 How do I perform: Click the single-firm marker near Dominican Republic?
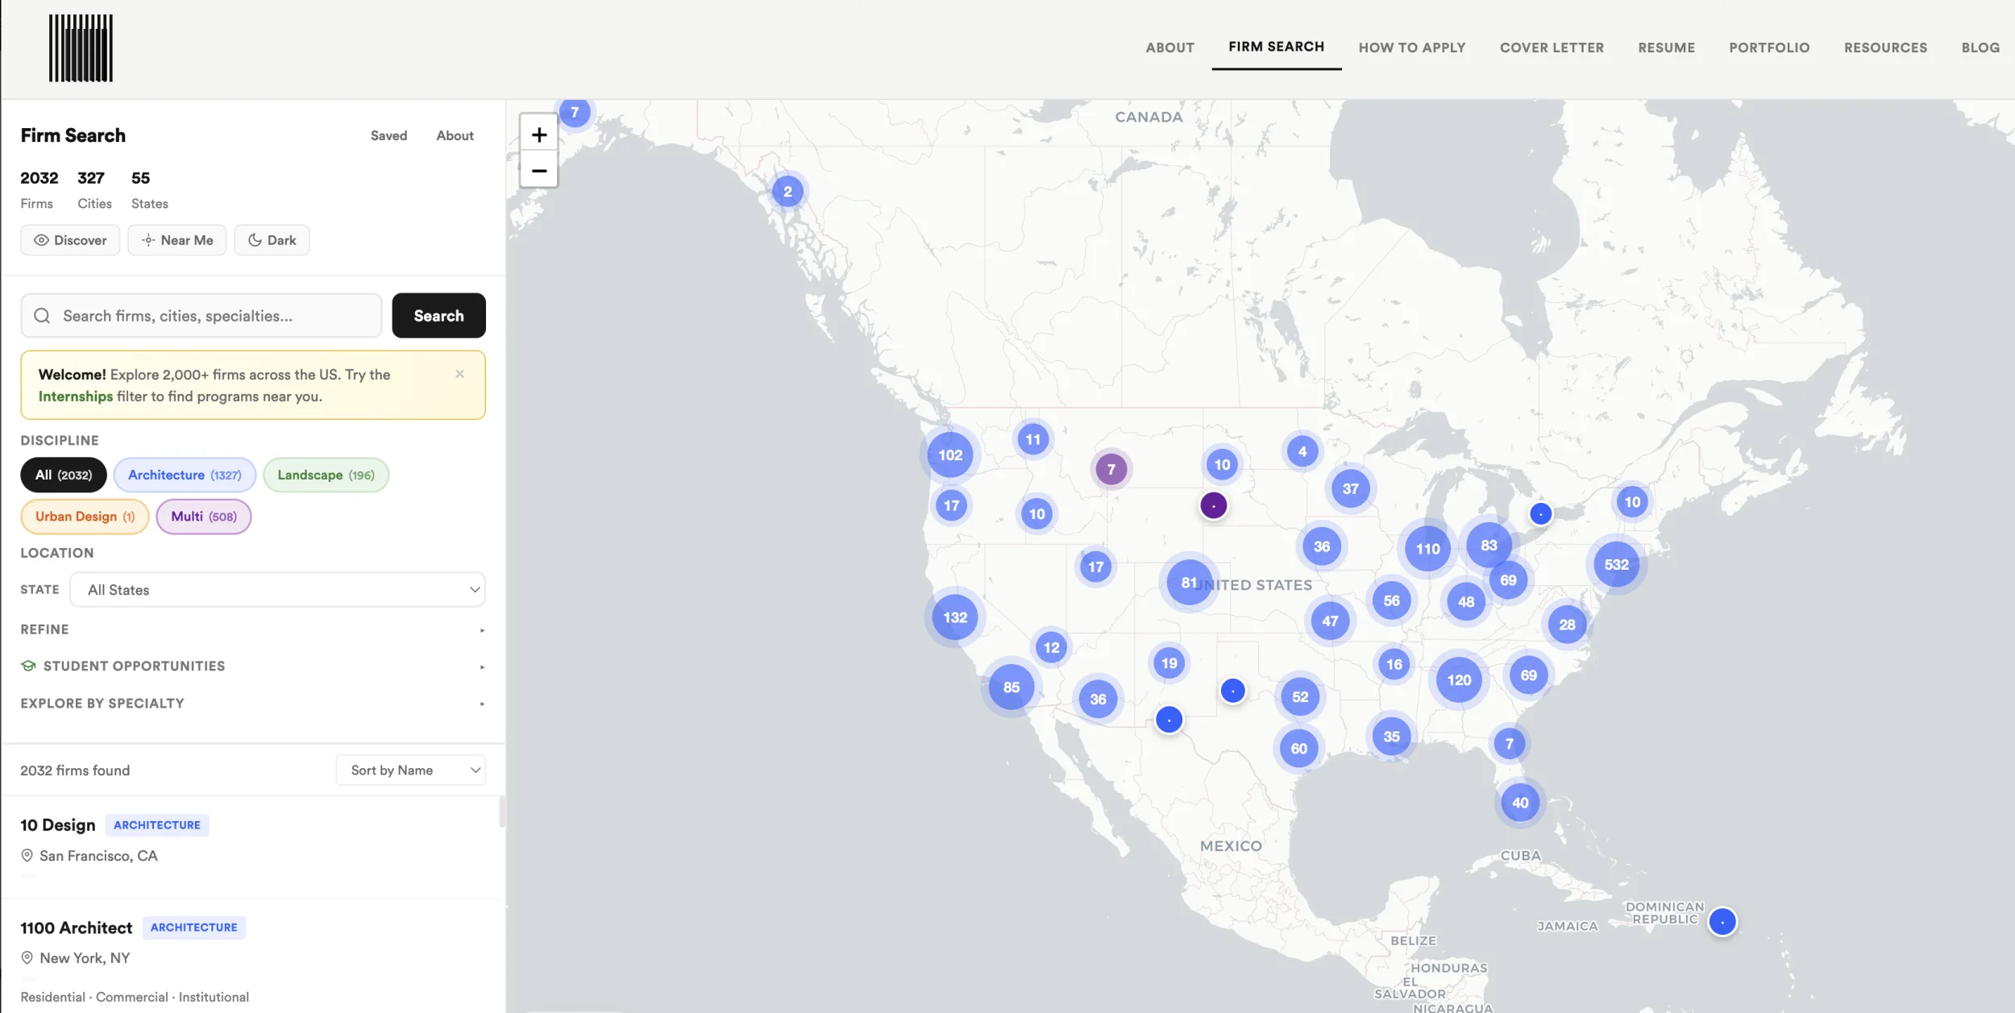1722,921
